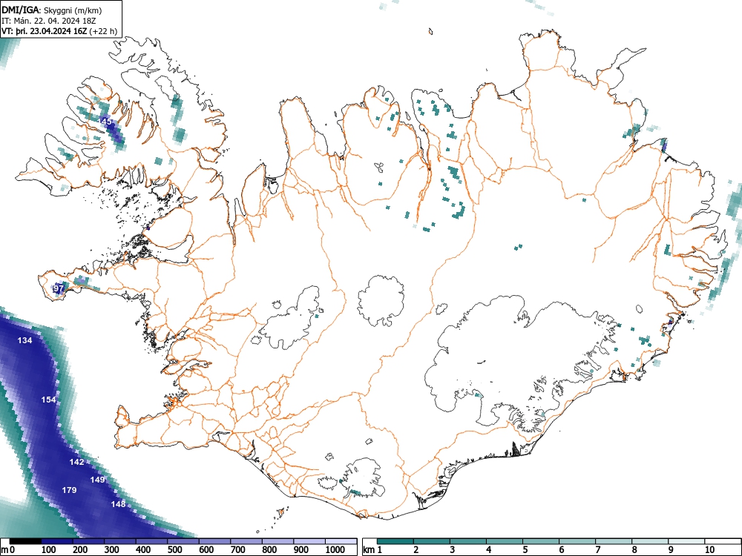Click the 'km 1' label in kilometre legend
Viewport: 742px width, 556px height.
point(372,550)
